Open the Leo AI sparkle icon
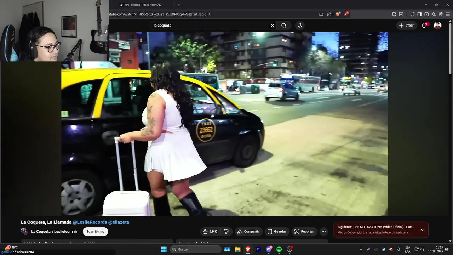The height and width of the screenshot is (255, 453). pos(434,14)
